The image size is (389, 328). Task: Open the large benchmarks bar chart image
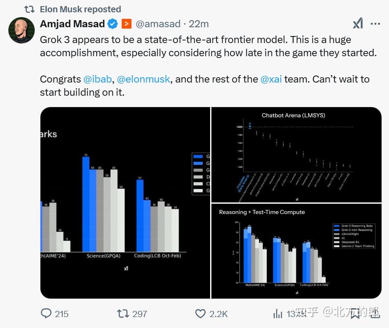click(125, 202)
